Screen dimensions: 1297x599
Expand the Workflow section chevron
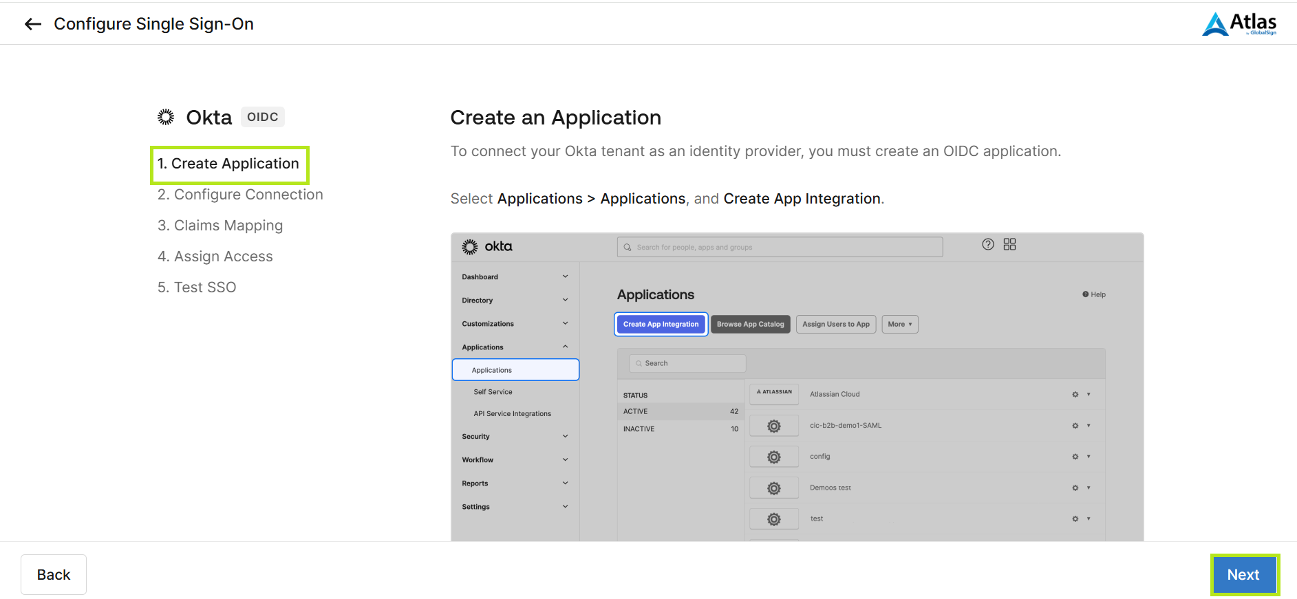pyautogui.click(x=566, y=459)
